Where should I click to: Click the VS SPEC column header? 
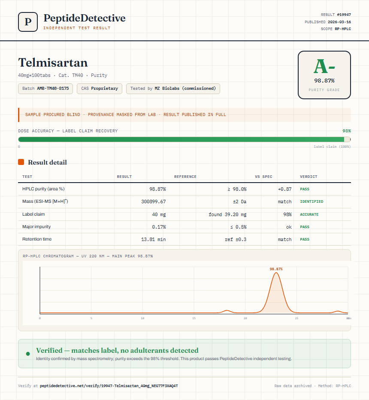pos(263,177)
